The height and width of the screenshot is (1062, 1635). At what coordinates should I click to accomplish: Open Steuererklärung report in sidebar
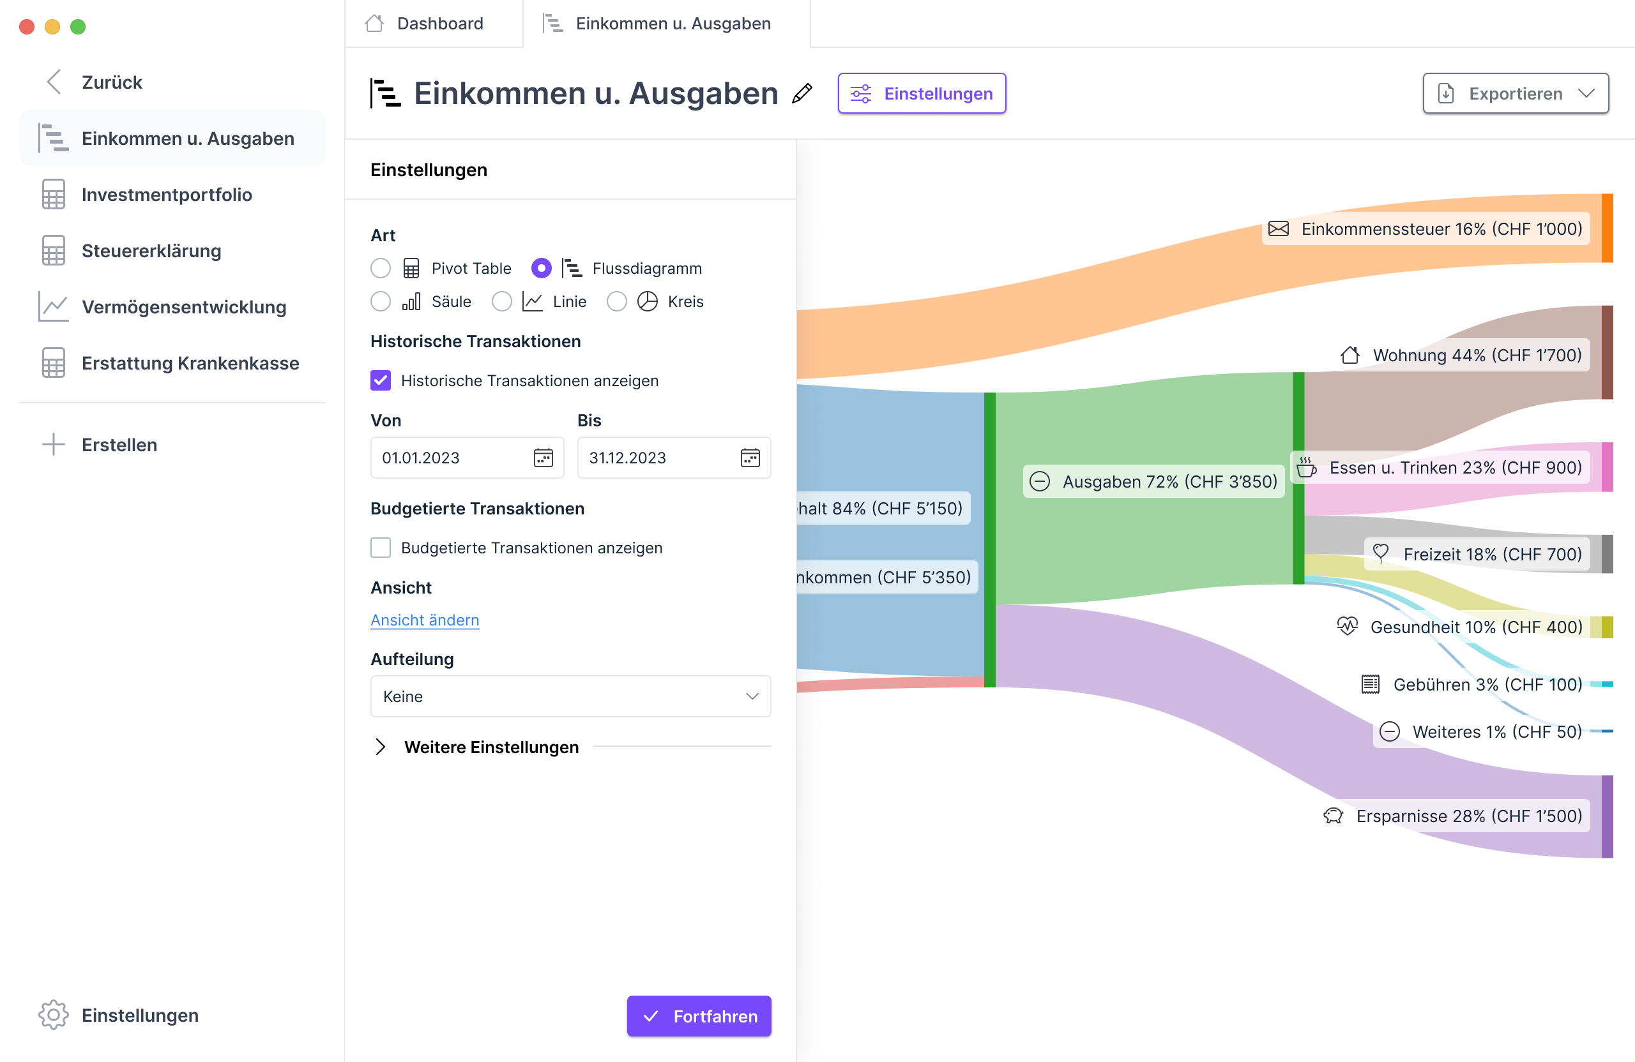(x=172, y=251)
